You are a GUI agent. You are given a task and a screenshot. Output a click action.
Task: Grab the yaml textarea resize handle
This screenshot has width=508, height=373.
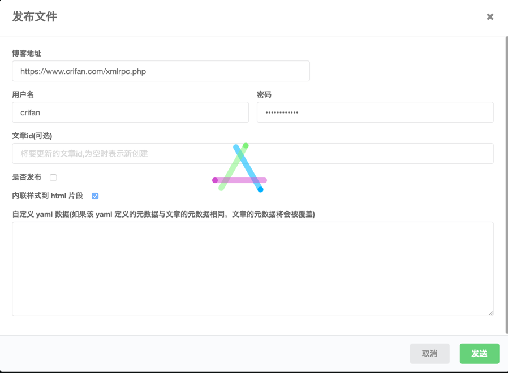coord(490,313)
